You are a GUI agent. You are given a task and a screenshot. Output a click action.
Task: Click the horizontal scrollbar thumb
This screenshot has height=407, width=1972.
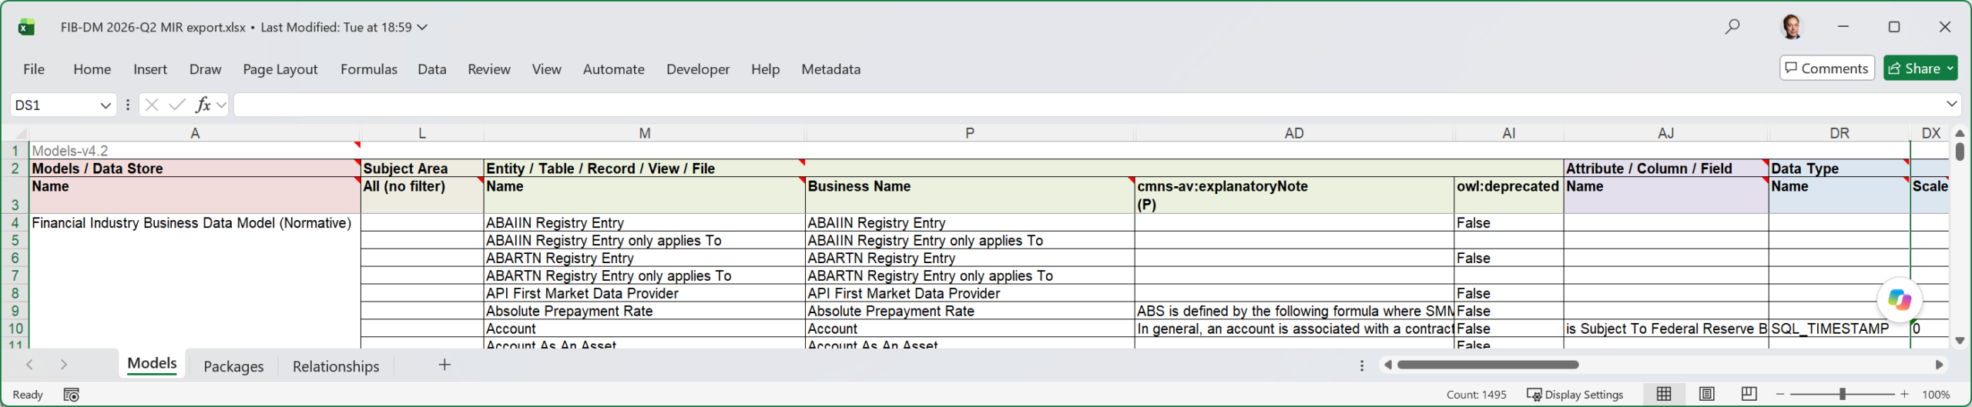[x=1488, y=365]
